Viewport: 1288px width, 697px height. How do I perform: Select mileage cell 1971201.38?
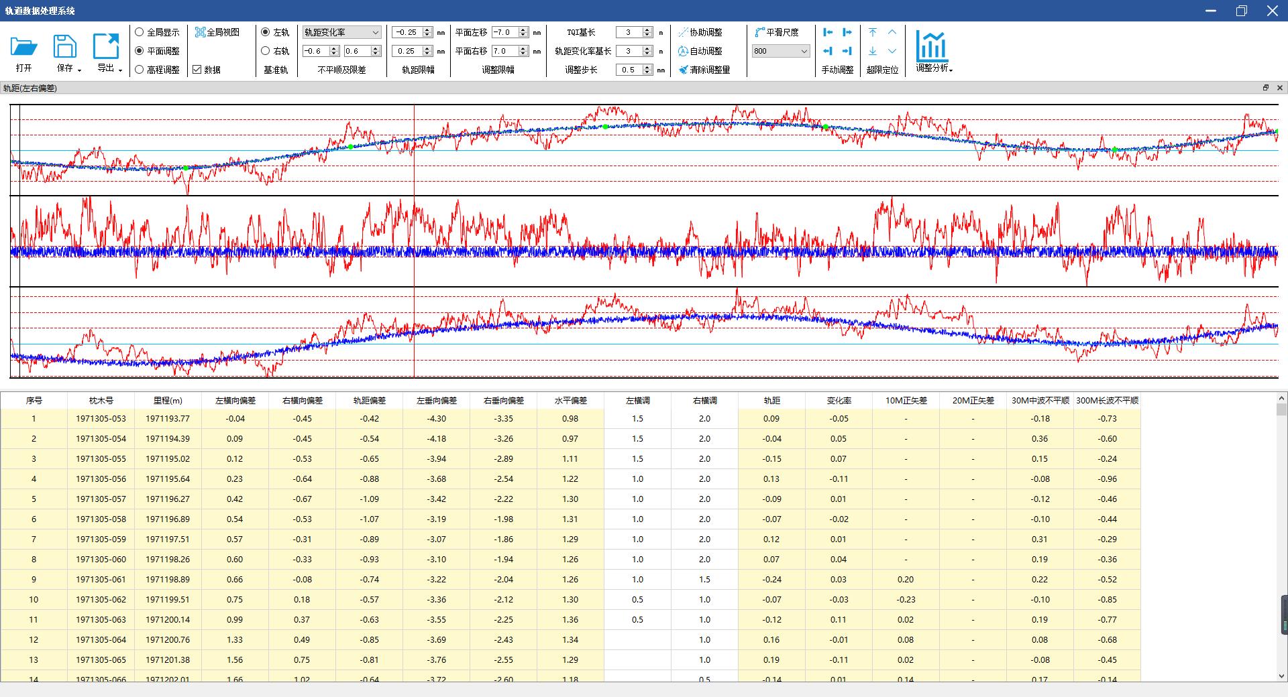168,659
